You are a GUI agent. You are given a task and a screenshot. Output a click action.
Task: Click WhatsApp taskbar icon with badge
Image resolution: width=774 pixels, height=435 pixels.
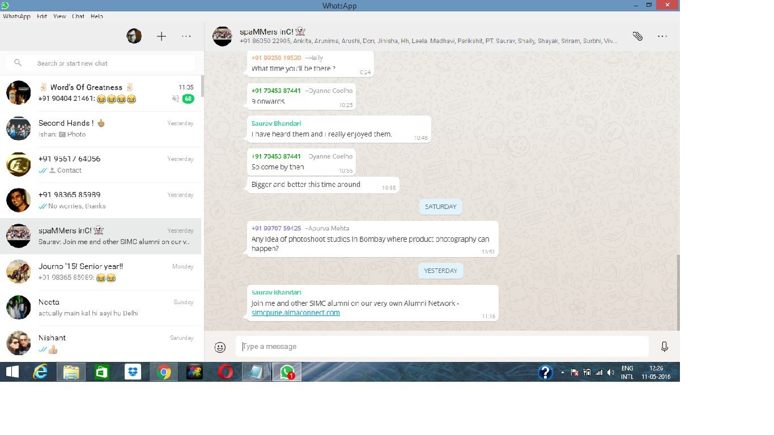coord(287,372)
